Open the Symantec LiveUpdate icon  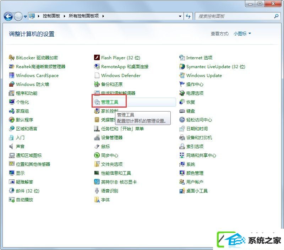point(182,66)
